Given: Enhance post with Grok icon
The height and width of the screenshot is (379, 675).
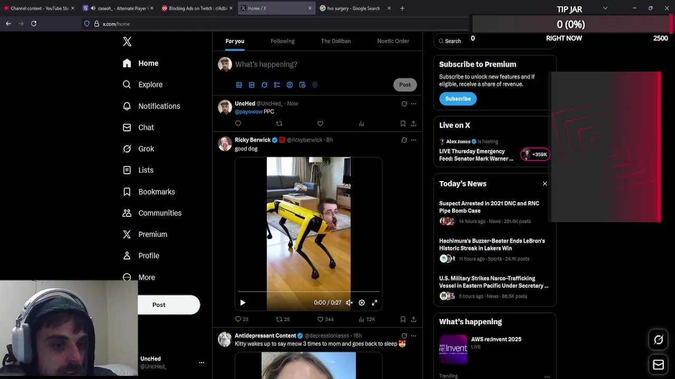Looking at the screenshot, I should pyautogui.click(x=264, y=85).
